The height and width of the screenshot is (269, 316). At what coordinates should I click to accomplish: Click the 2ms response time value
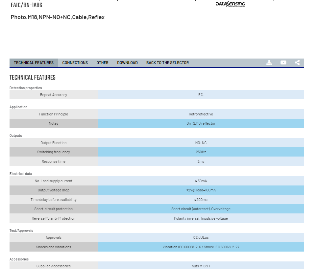201,161
